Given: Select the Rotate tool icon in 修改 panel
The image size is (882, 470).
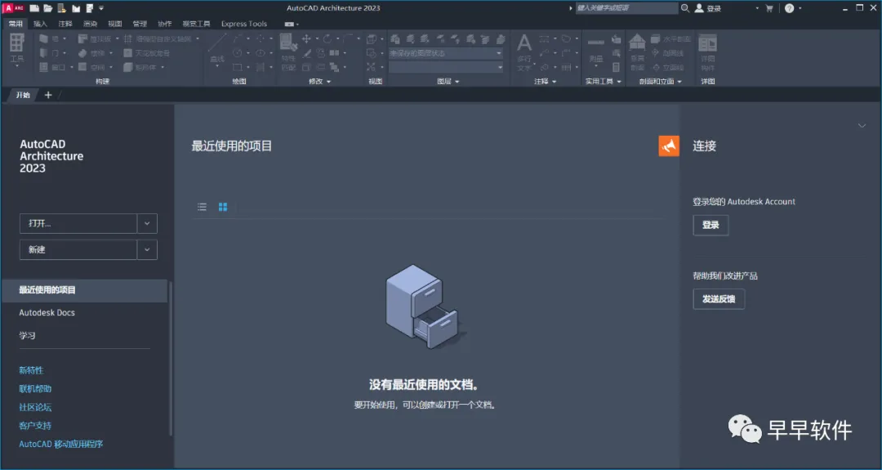Looking at the screenshot, I should coord(327,38).
